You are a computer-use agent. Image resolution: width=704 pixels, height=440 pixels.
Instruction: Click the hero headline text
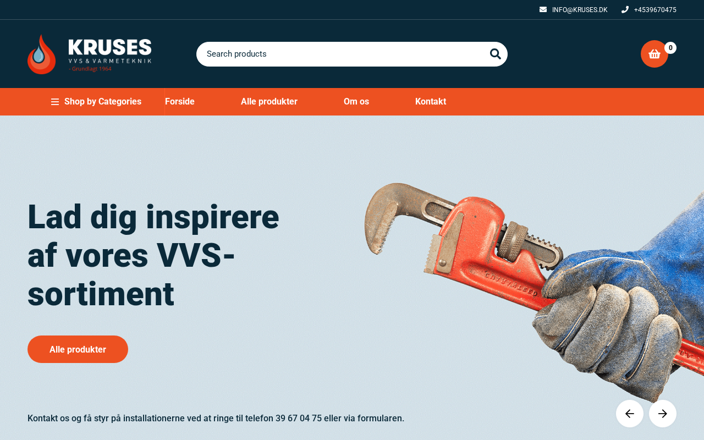pos(153,255)
